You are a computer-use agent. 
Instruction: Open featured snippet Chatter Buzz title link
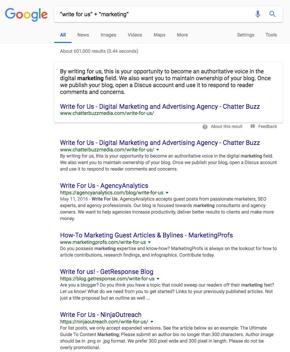coord(160,106)
